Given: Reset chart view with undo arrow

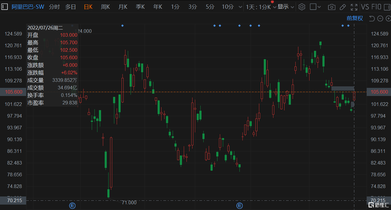Looking at the screenshot, I should pos(372,19).
